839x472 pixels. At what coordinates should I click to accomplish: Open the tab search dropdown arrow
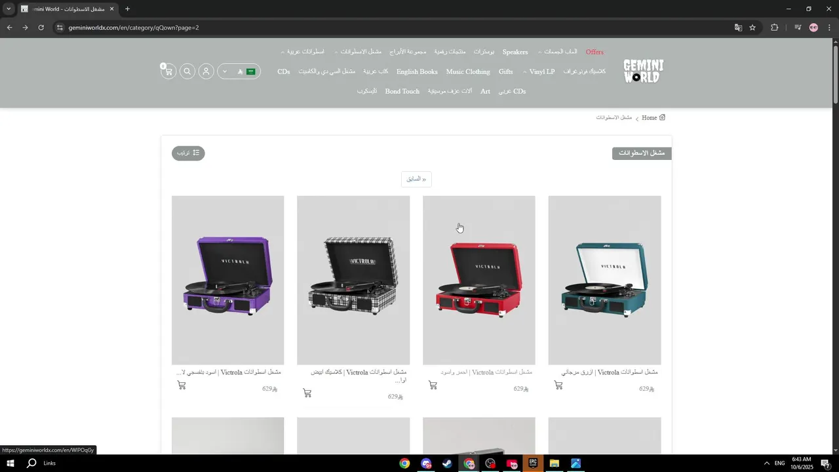[9, 9]
